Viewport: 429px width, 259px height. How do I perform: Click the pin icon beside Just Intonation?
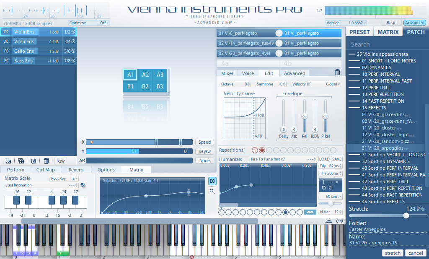point(83,185)
